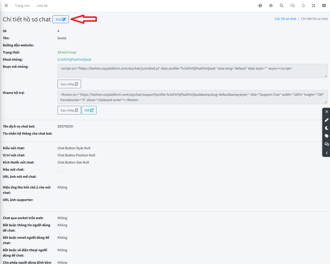This screenshot has height=264, width=330.
Task: Click the Sửa edit button
Action: pos(61,19)
